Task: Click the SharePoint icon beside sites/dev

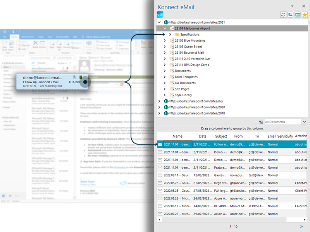Action: click(x=166, y=101)
